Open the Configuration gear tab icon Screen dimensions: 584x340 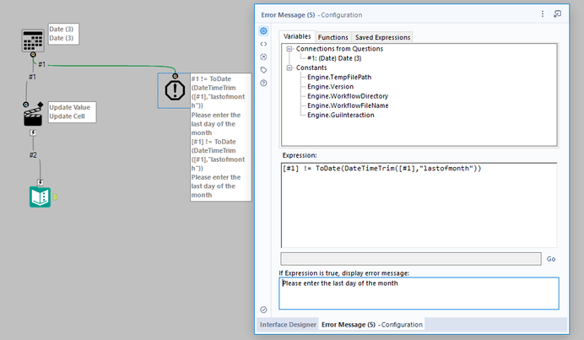point(263,31)
